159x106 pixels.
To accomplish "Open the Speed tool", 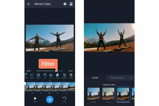I will (x=32, y=76).
